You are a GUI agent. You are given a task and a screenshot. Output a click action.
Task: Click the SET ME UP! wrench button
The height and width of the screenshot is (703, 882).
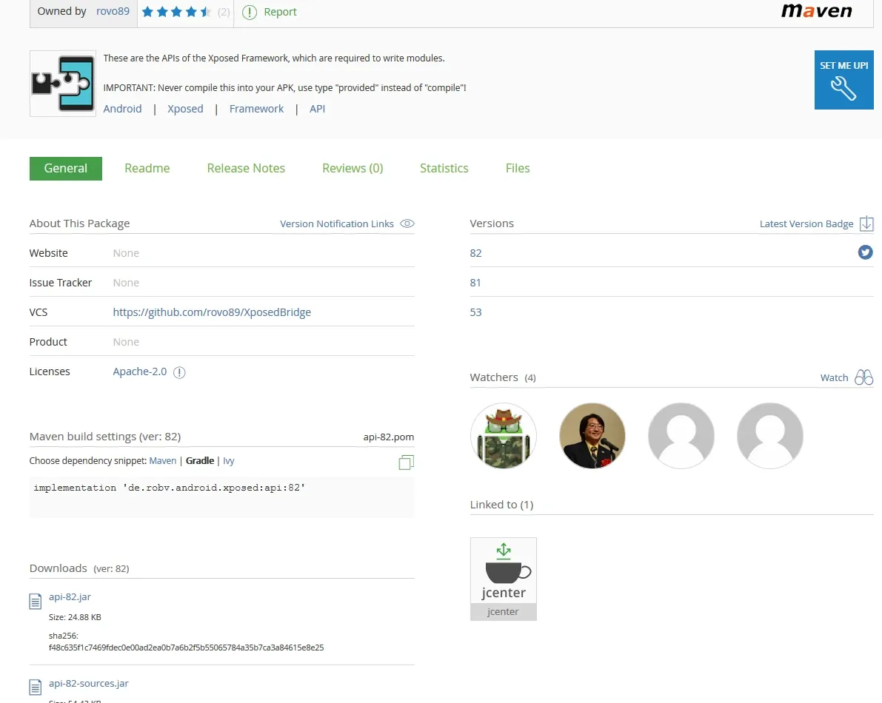pyautogui.click(x=843, y=80)
